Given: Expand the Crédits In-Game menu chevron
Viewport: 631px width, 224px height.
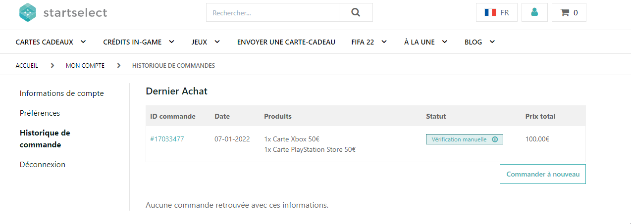Looking at the screenshot, I should [x=171, y=42].
